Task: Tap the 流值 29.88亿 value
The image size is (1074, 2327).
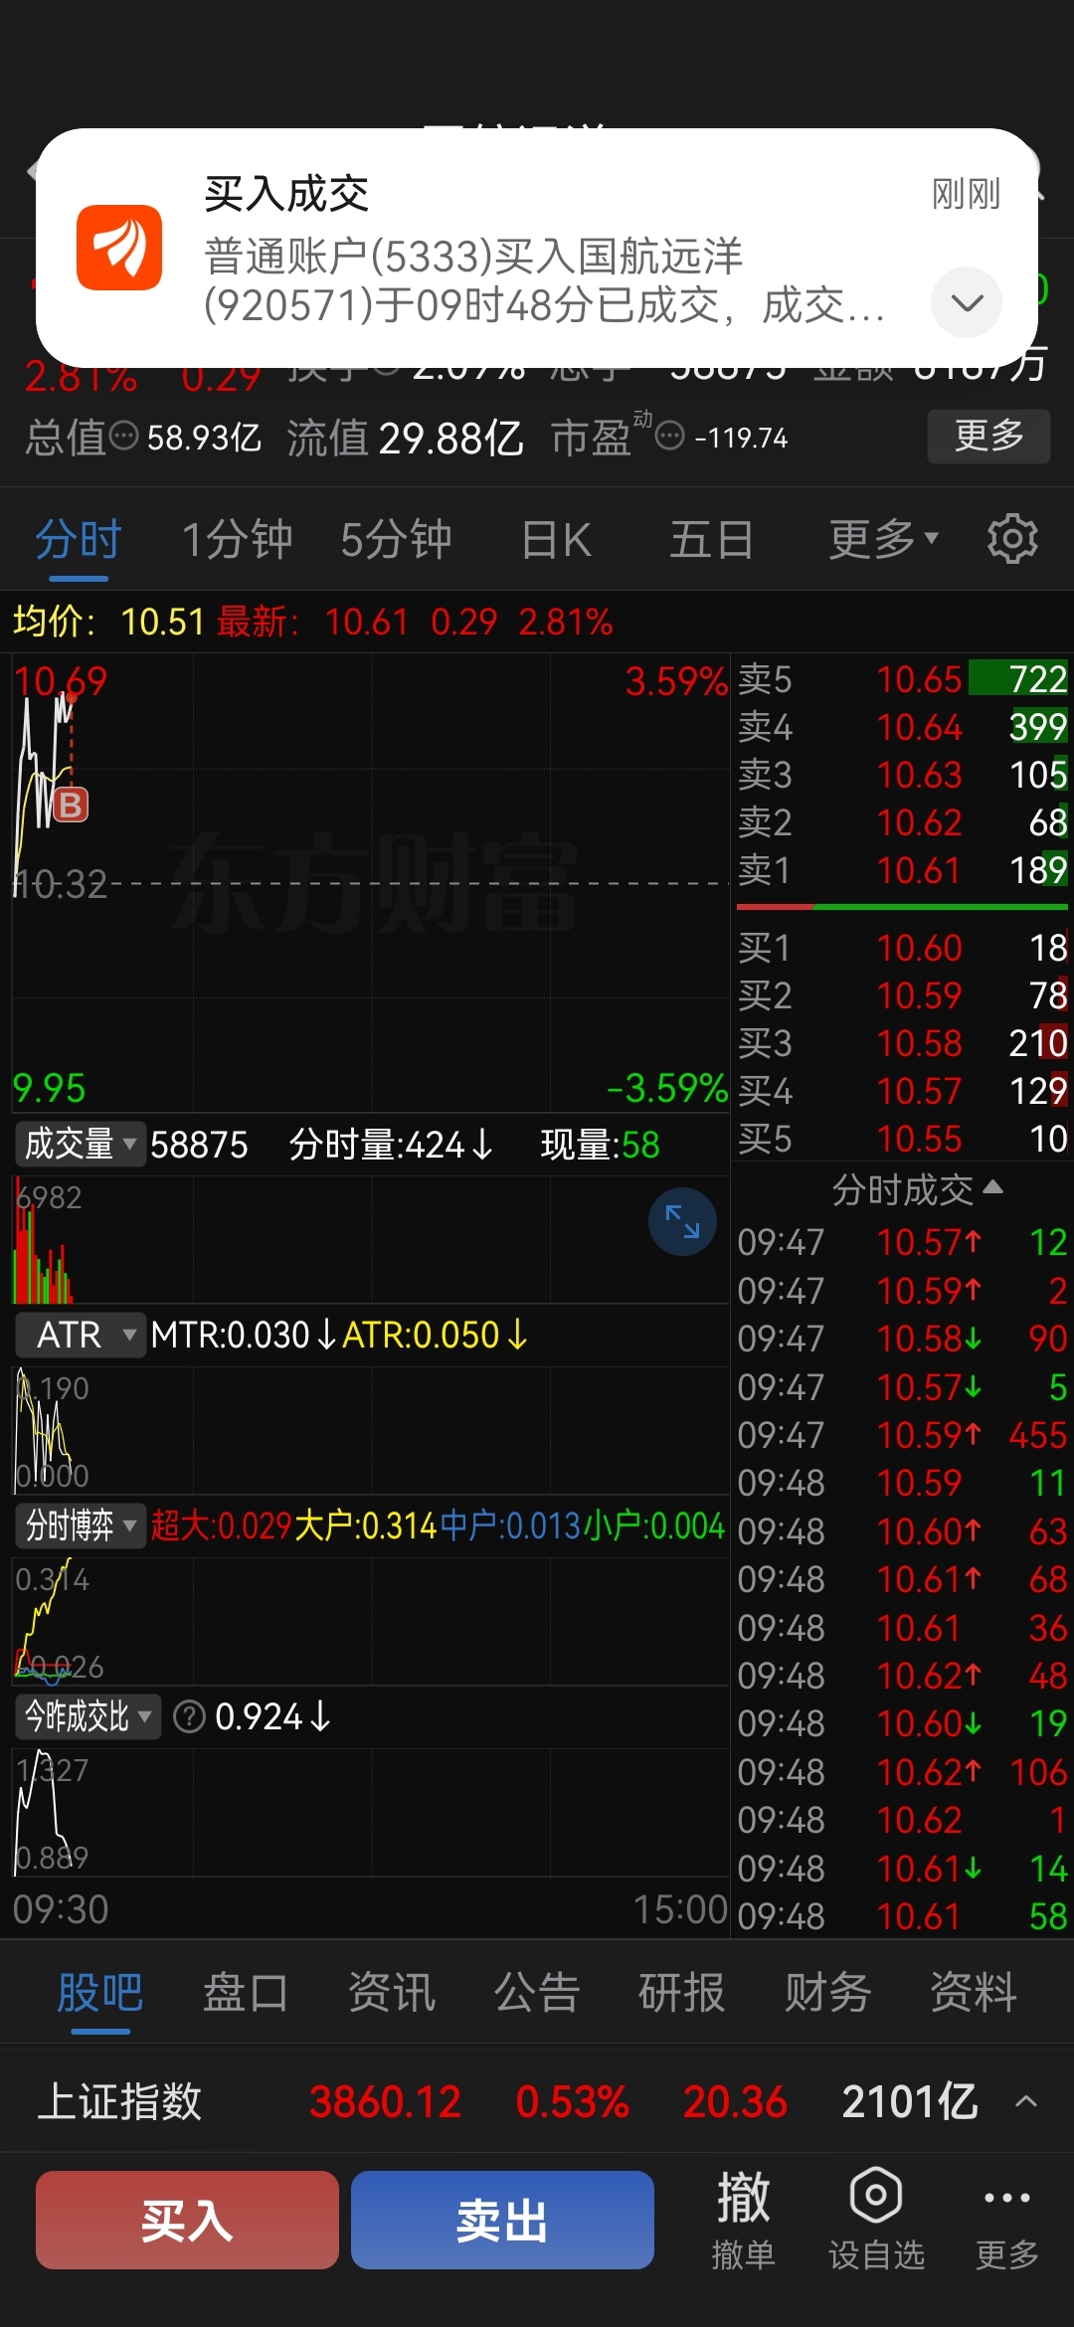Action: [450, 438]
